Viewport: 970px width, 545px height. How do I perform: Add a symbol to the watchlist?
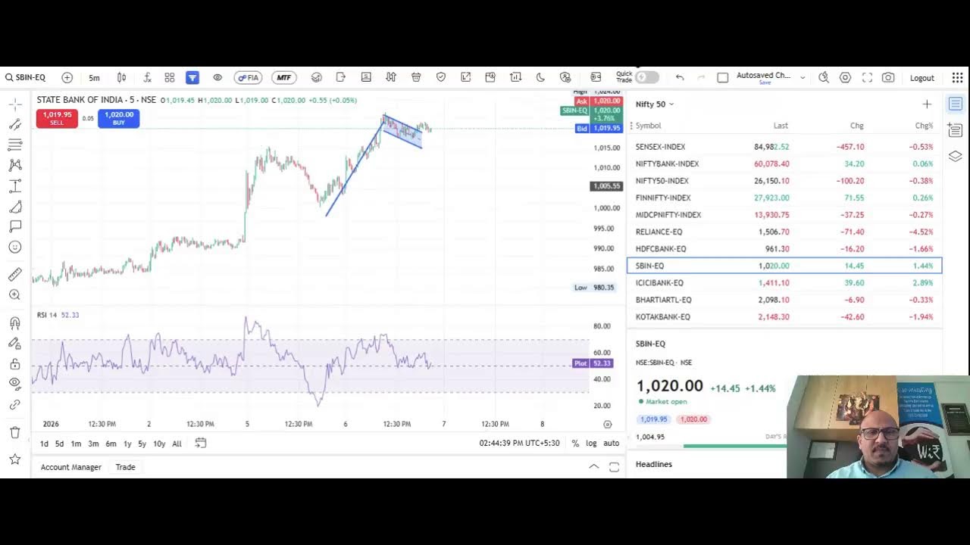(x=927, y=104)
